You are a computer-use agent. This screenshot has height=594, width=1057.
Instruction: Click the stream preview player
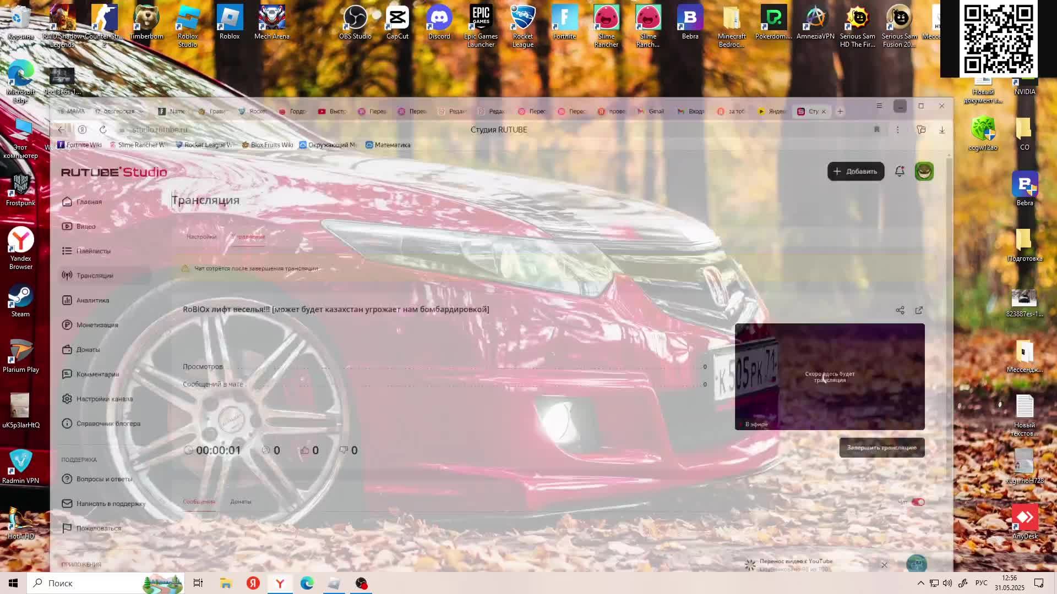pos(829,377)
